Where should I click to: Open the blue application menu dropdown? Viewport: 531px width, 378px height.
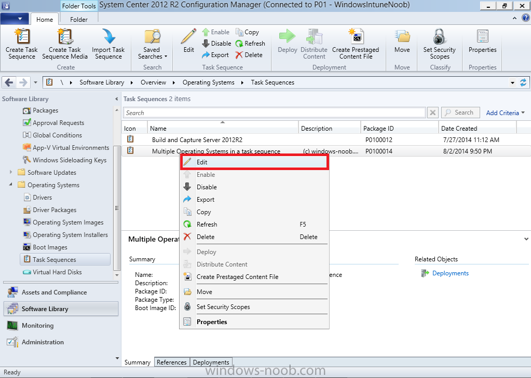click(15, 19)
